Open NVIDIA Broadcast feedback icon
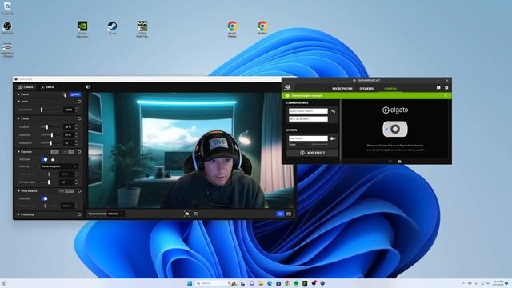 coord(438,88)
